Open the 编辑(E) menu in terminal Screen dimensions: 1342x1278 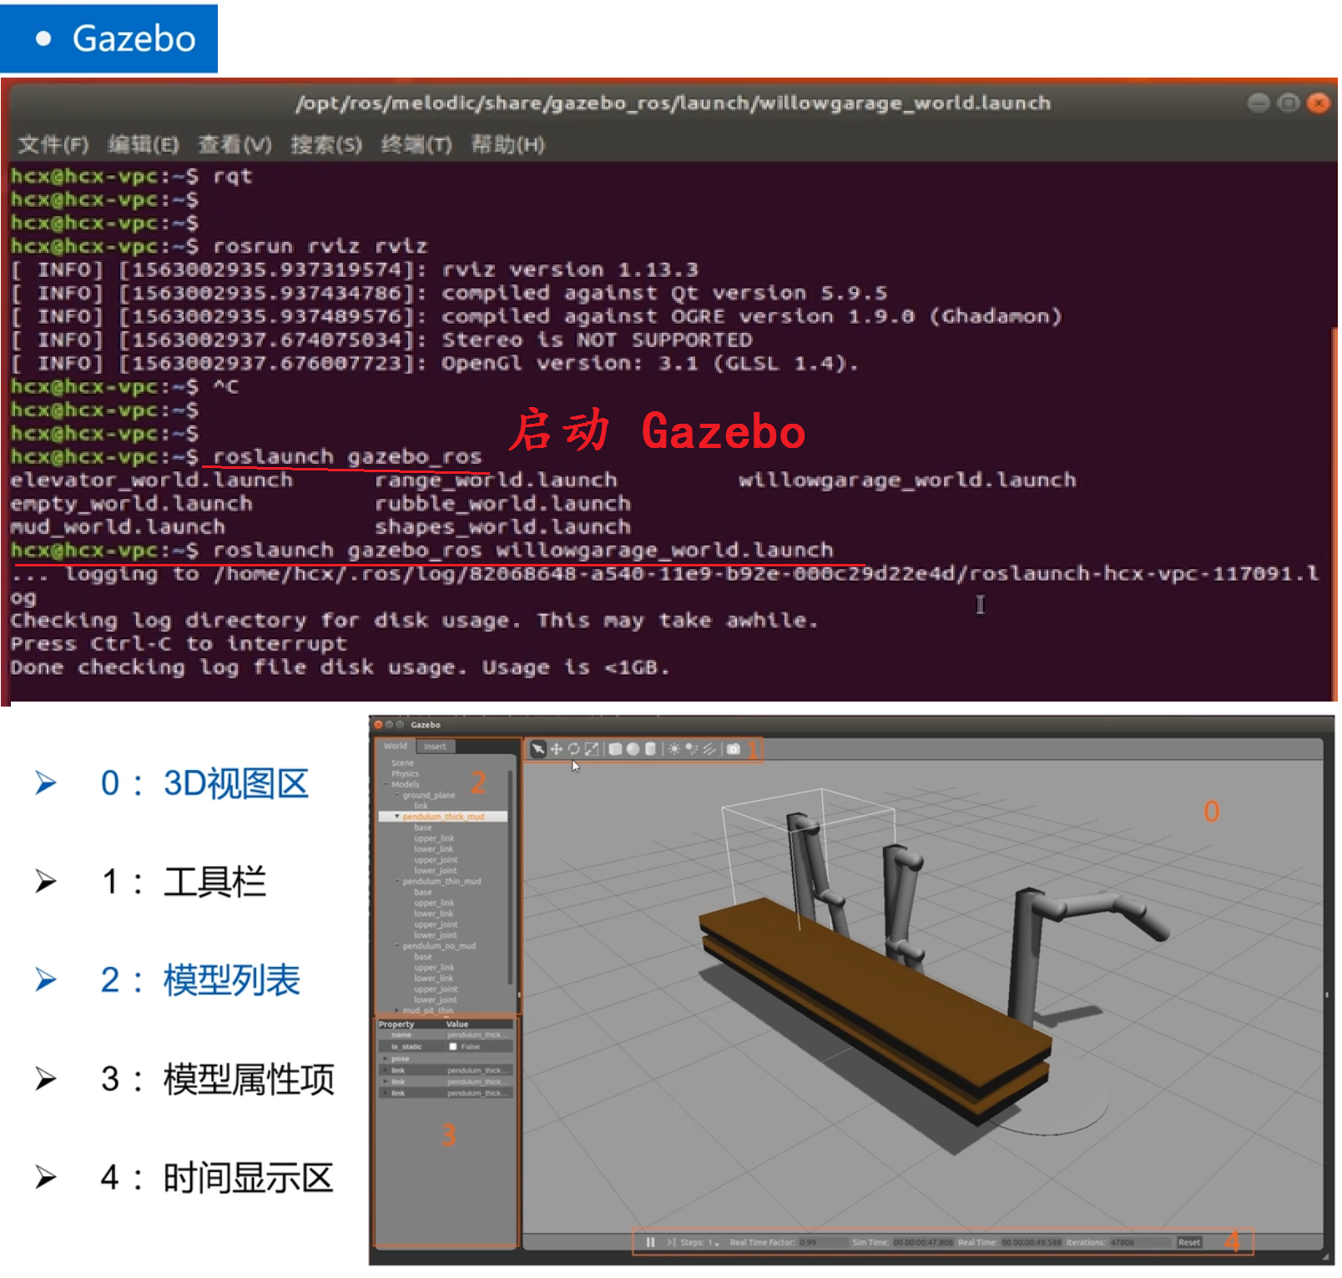click(144, 145)
